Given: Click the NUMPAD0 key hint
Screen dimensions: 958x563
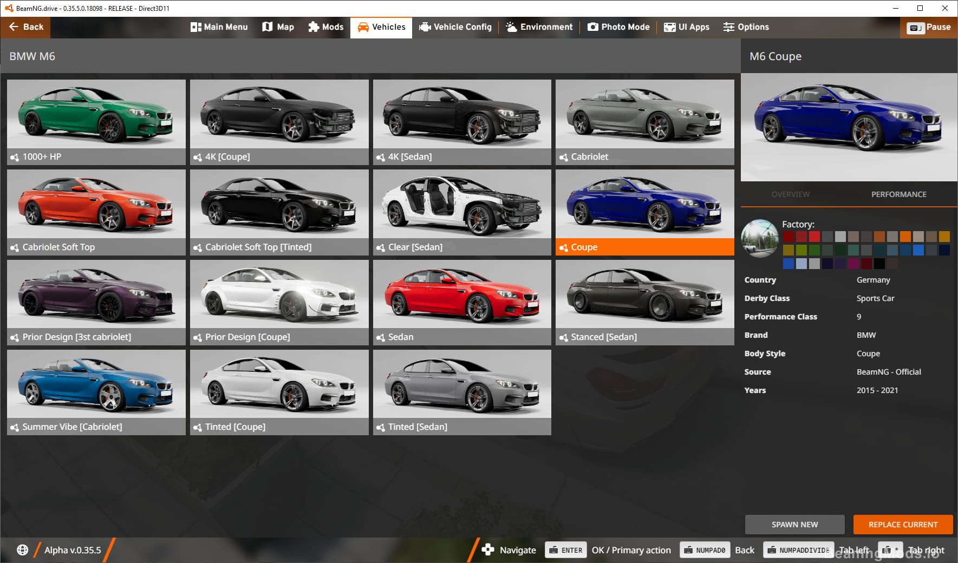Looking at the screenshot, I should 705,550.
